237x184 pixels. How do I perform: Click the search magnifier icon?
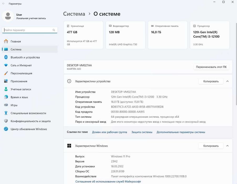[x=54, y=30]
